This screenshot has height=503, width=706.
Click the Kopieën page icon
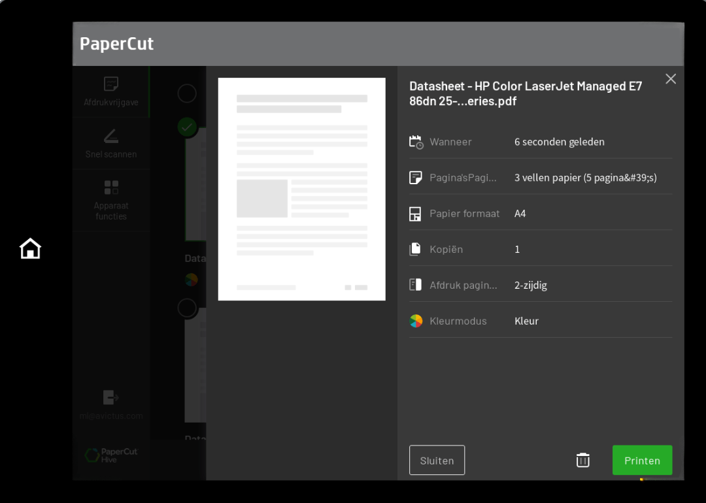tap(416, 249)
